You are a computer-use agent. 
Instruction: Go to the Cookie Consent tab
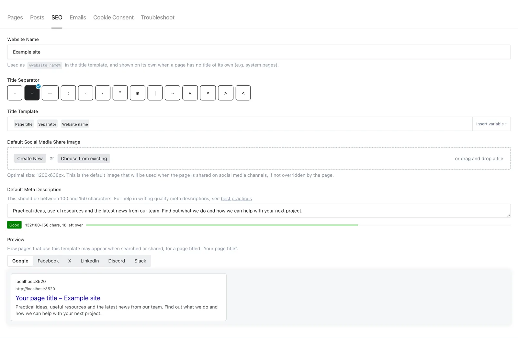113,17
